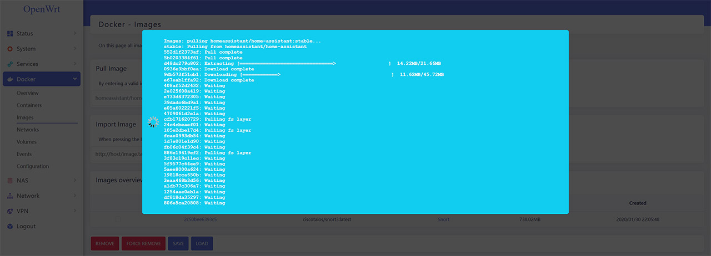This screenshot has width=711, height=256.
Task: Click log line '1254aae0eb1a: Waiting'
Action: tap(194, 192)
